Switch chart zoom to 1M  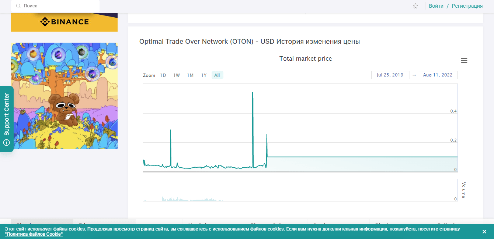point(190,75)
